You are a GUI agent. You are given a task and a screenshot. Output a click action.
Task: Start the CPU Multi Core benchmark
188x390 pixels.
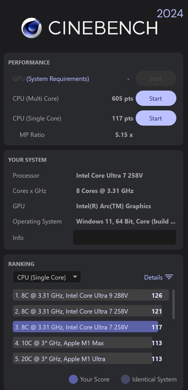tap(156, 98)
